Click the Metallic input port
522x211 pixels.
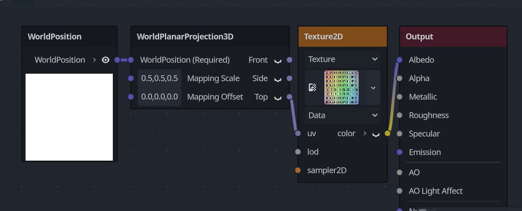click(x=400, y=97)
